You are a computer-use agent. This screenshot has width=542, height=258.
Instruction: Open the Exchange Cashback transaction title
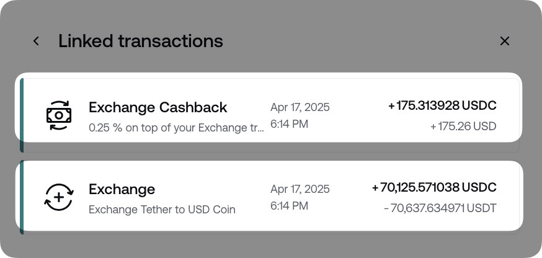[158, 107]
